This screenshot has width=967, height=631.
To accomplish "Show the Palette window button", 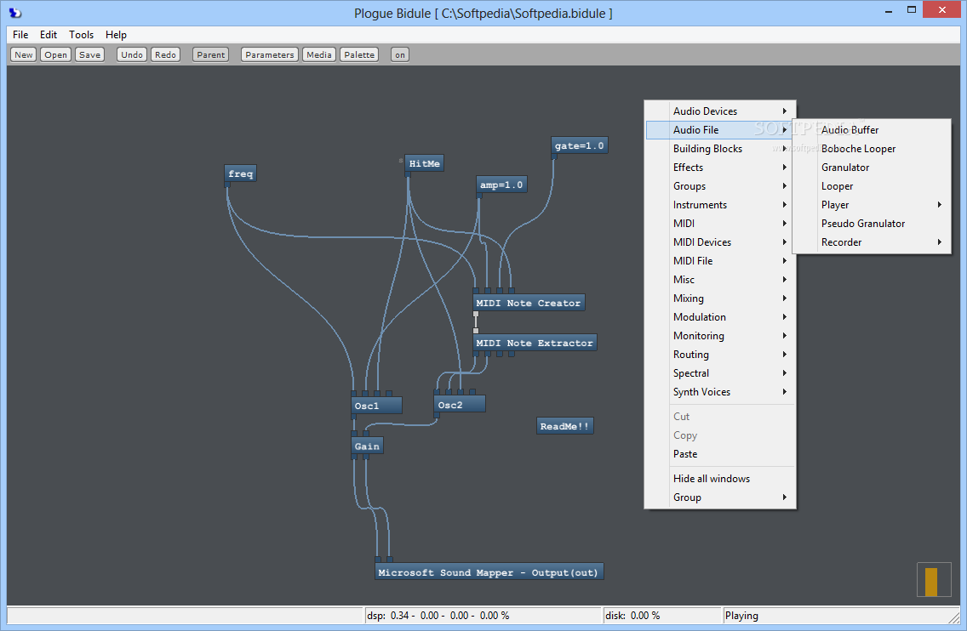I will (x=359, y=54).
